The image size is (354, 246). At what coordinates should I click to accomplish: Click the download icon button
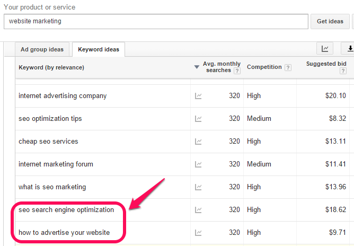[x=349, y=49]
